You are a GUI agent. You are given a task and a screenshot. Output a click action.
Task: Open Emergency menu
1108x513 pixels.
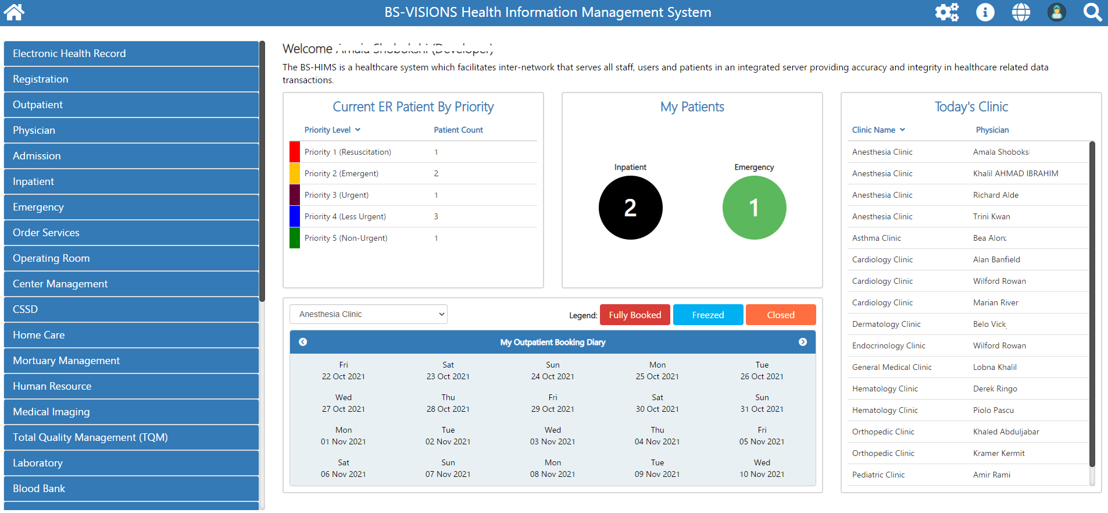point(131,207)
